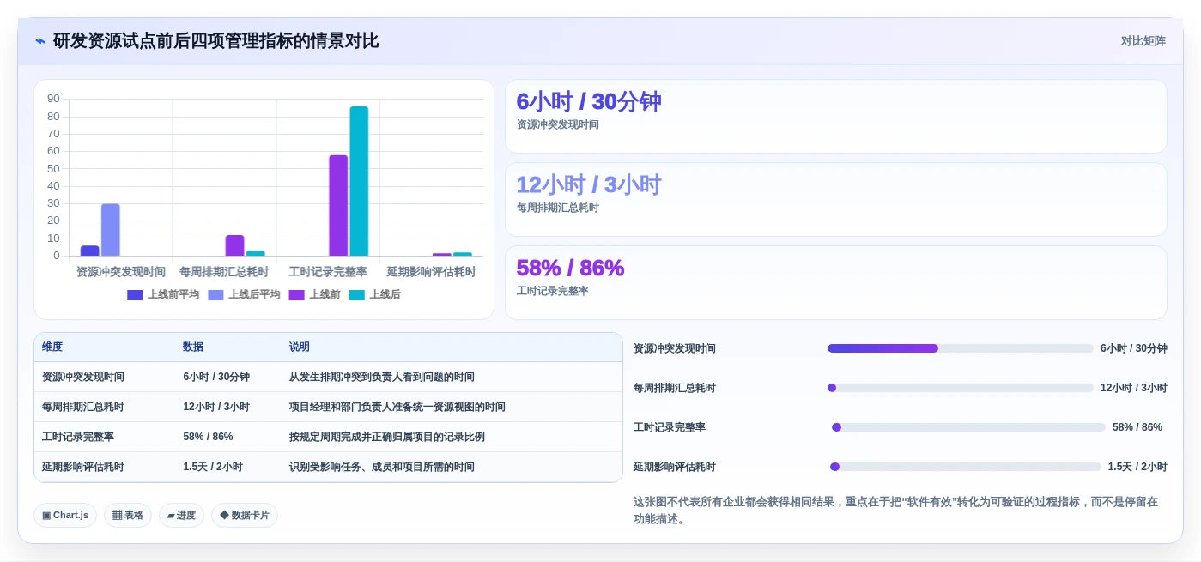Click the Chart.js tag chip
Screen dimensions: 1201x562
(x=65, y=516)
